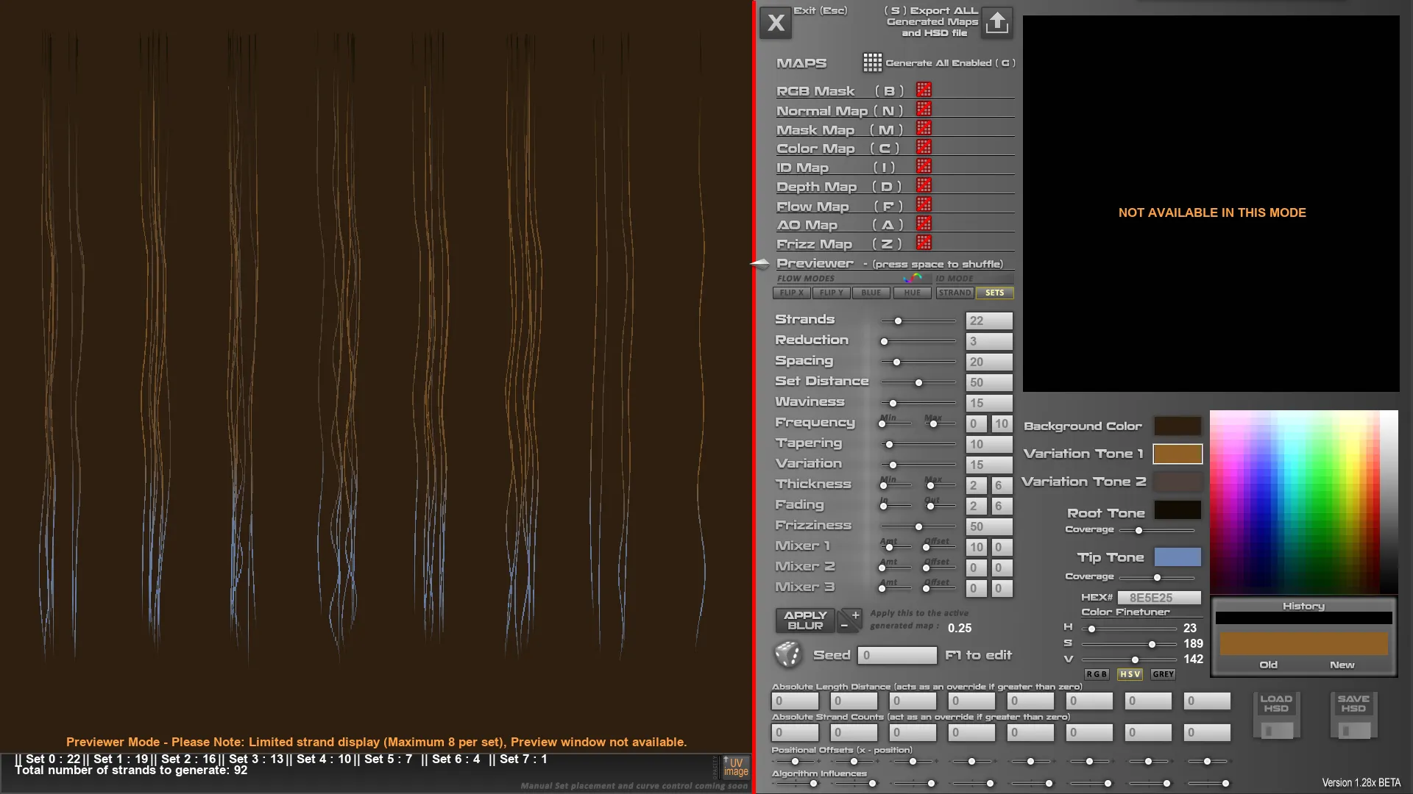
Task: Click the Export ALL upload arrow icon
Action: pyautogui.click(x=997, y=22)
